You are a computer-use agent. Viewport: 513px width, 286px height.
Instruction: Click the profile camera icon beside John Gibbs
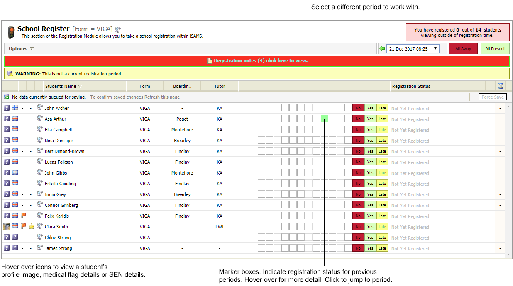tap(39, 172)
